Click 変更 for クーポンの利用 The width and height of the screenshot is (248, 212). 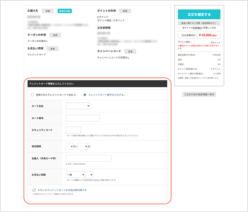55,35
